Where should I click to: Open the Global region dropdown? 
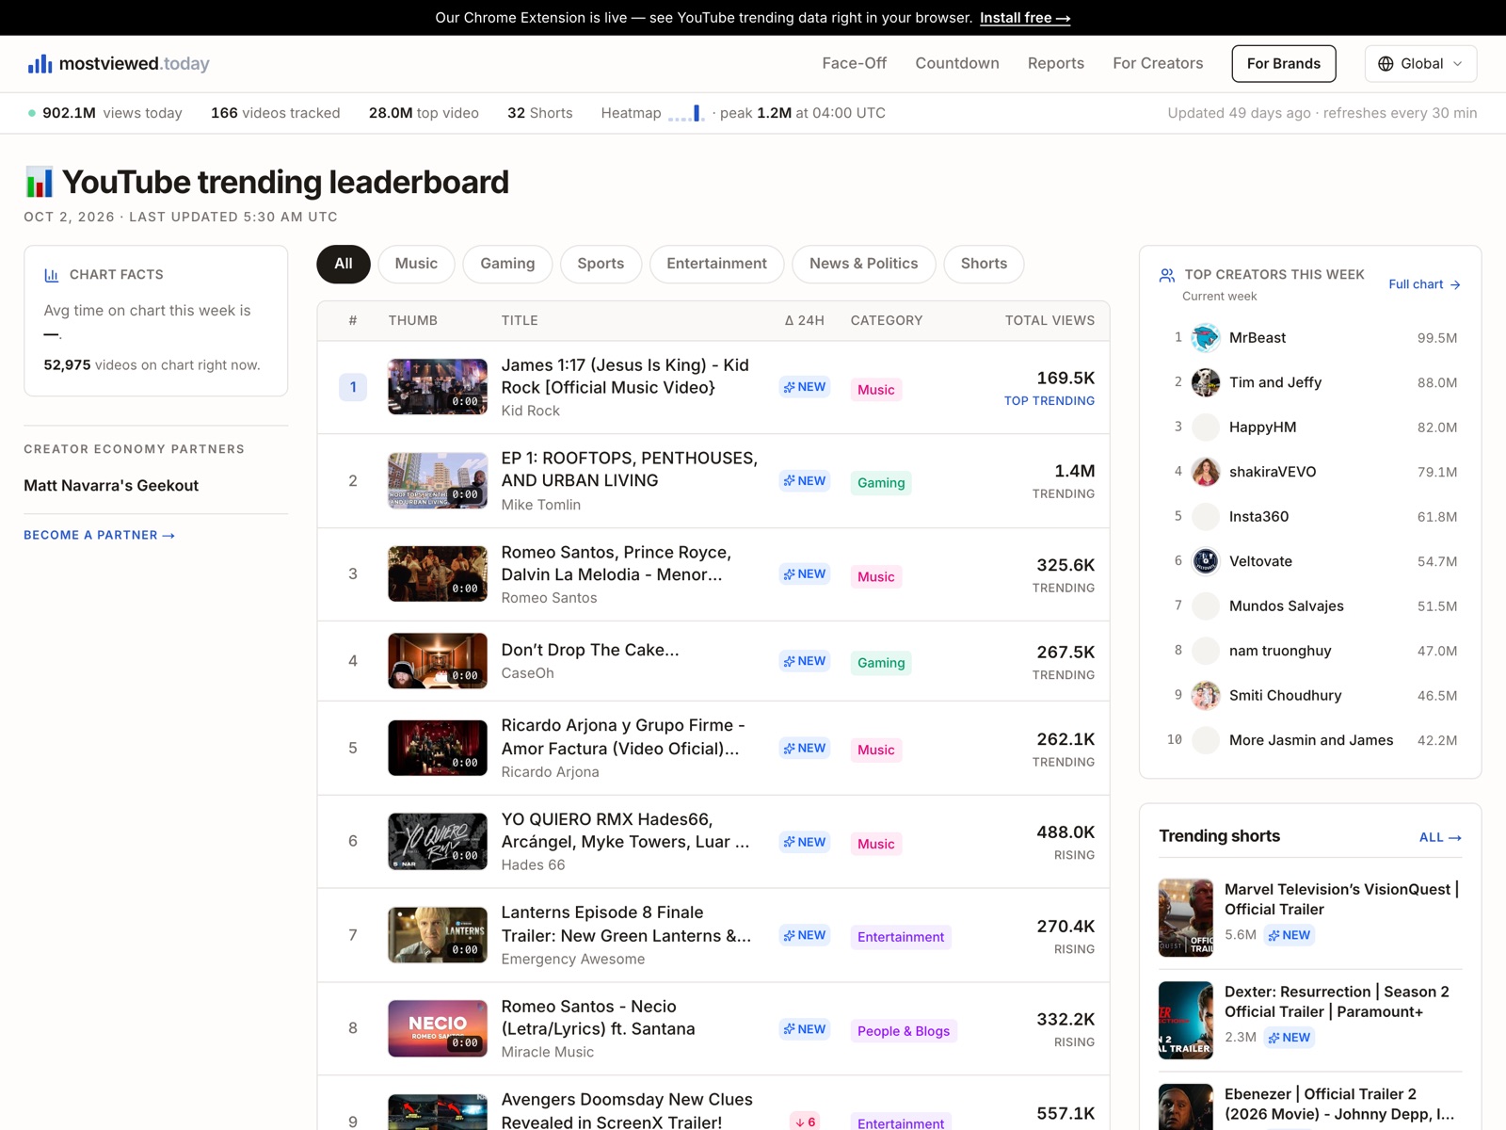(1420, 63)
